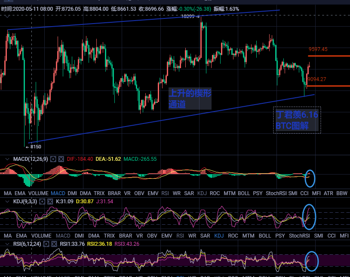The image size is (350, 277).
Task: Choose StochRSI in second indicator row
Action: (299, 236)
